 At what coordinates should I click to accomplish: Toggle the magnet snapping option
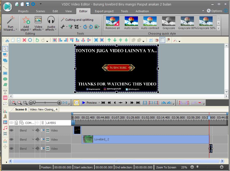click(157, 40)
